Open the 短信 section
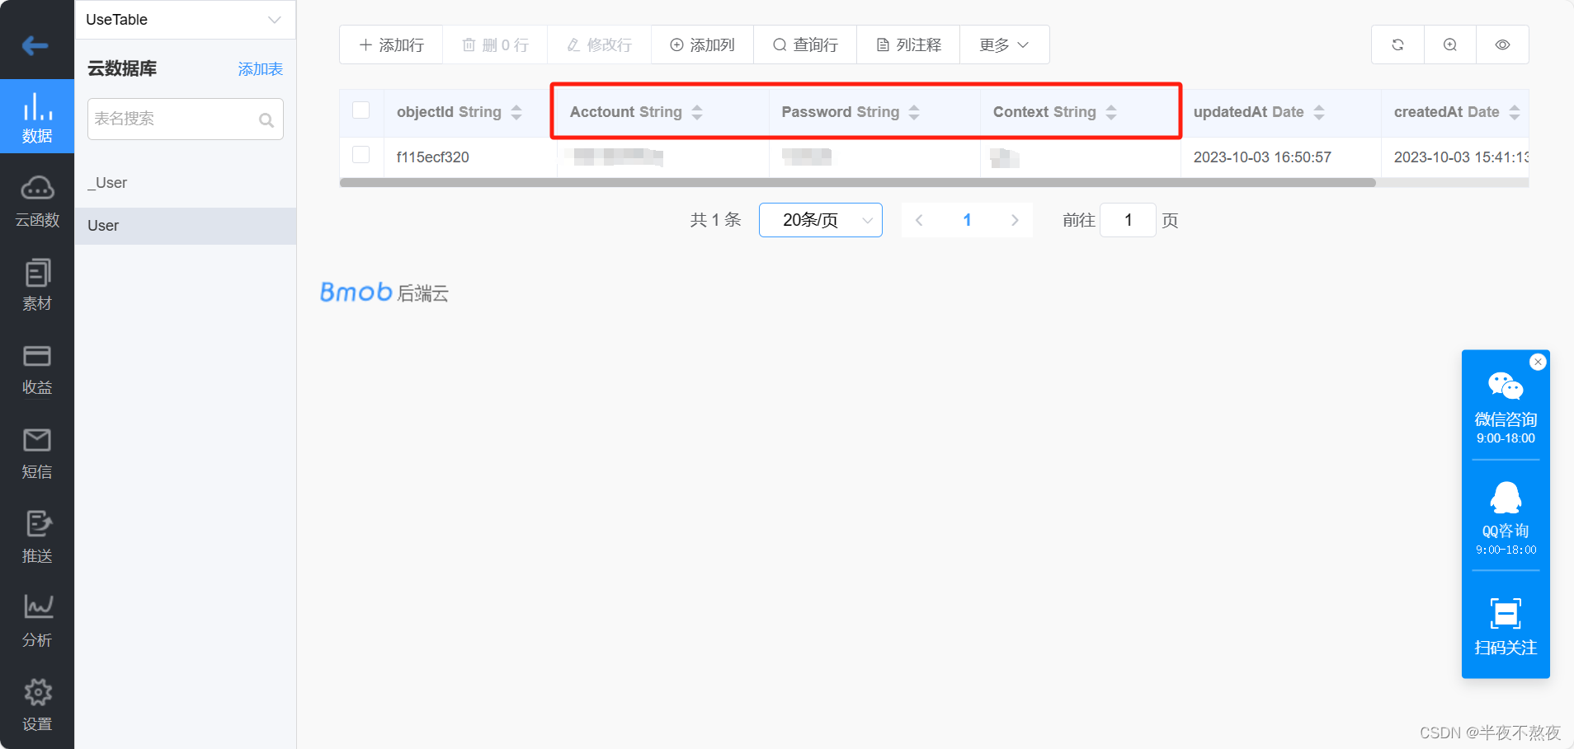The width and height of the screenshot is (1574, 749). pyautogui.click(x=37, y=452)
